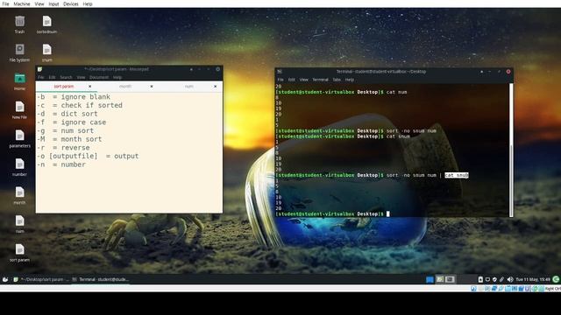Select the parameters file desktop icon

(x=19, y=138)
